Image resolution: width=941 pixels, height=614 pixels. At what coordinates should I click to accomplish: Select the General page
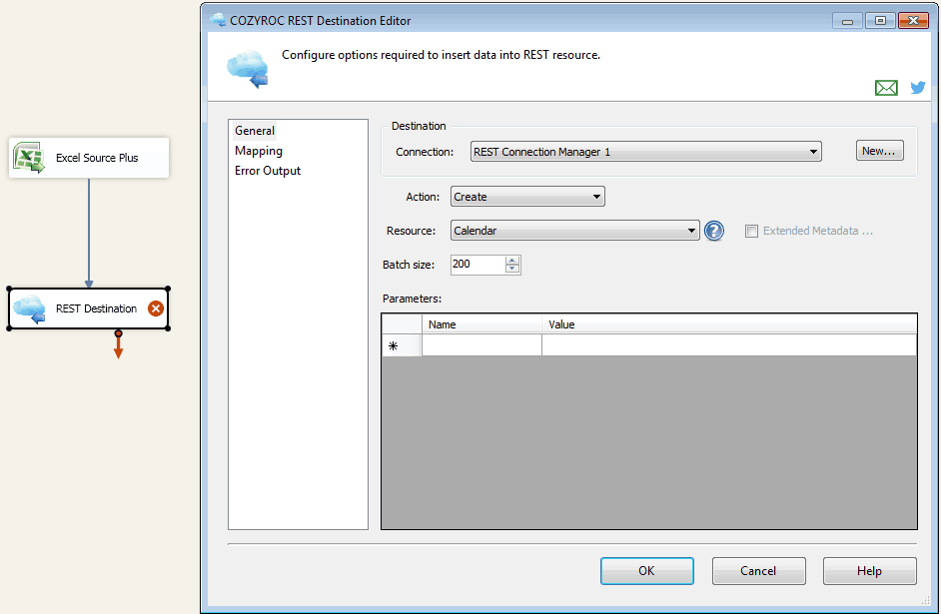point(255,131)
